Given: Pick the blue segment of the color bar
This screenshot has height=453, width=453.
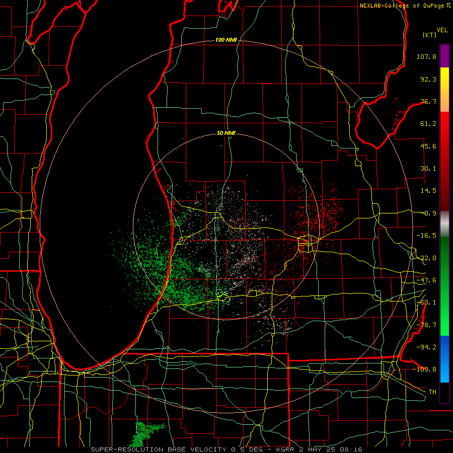Looking at the screenshot, I should 444,359.
